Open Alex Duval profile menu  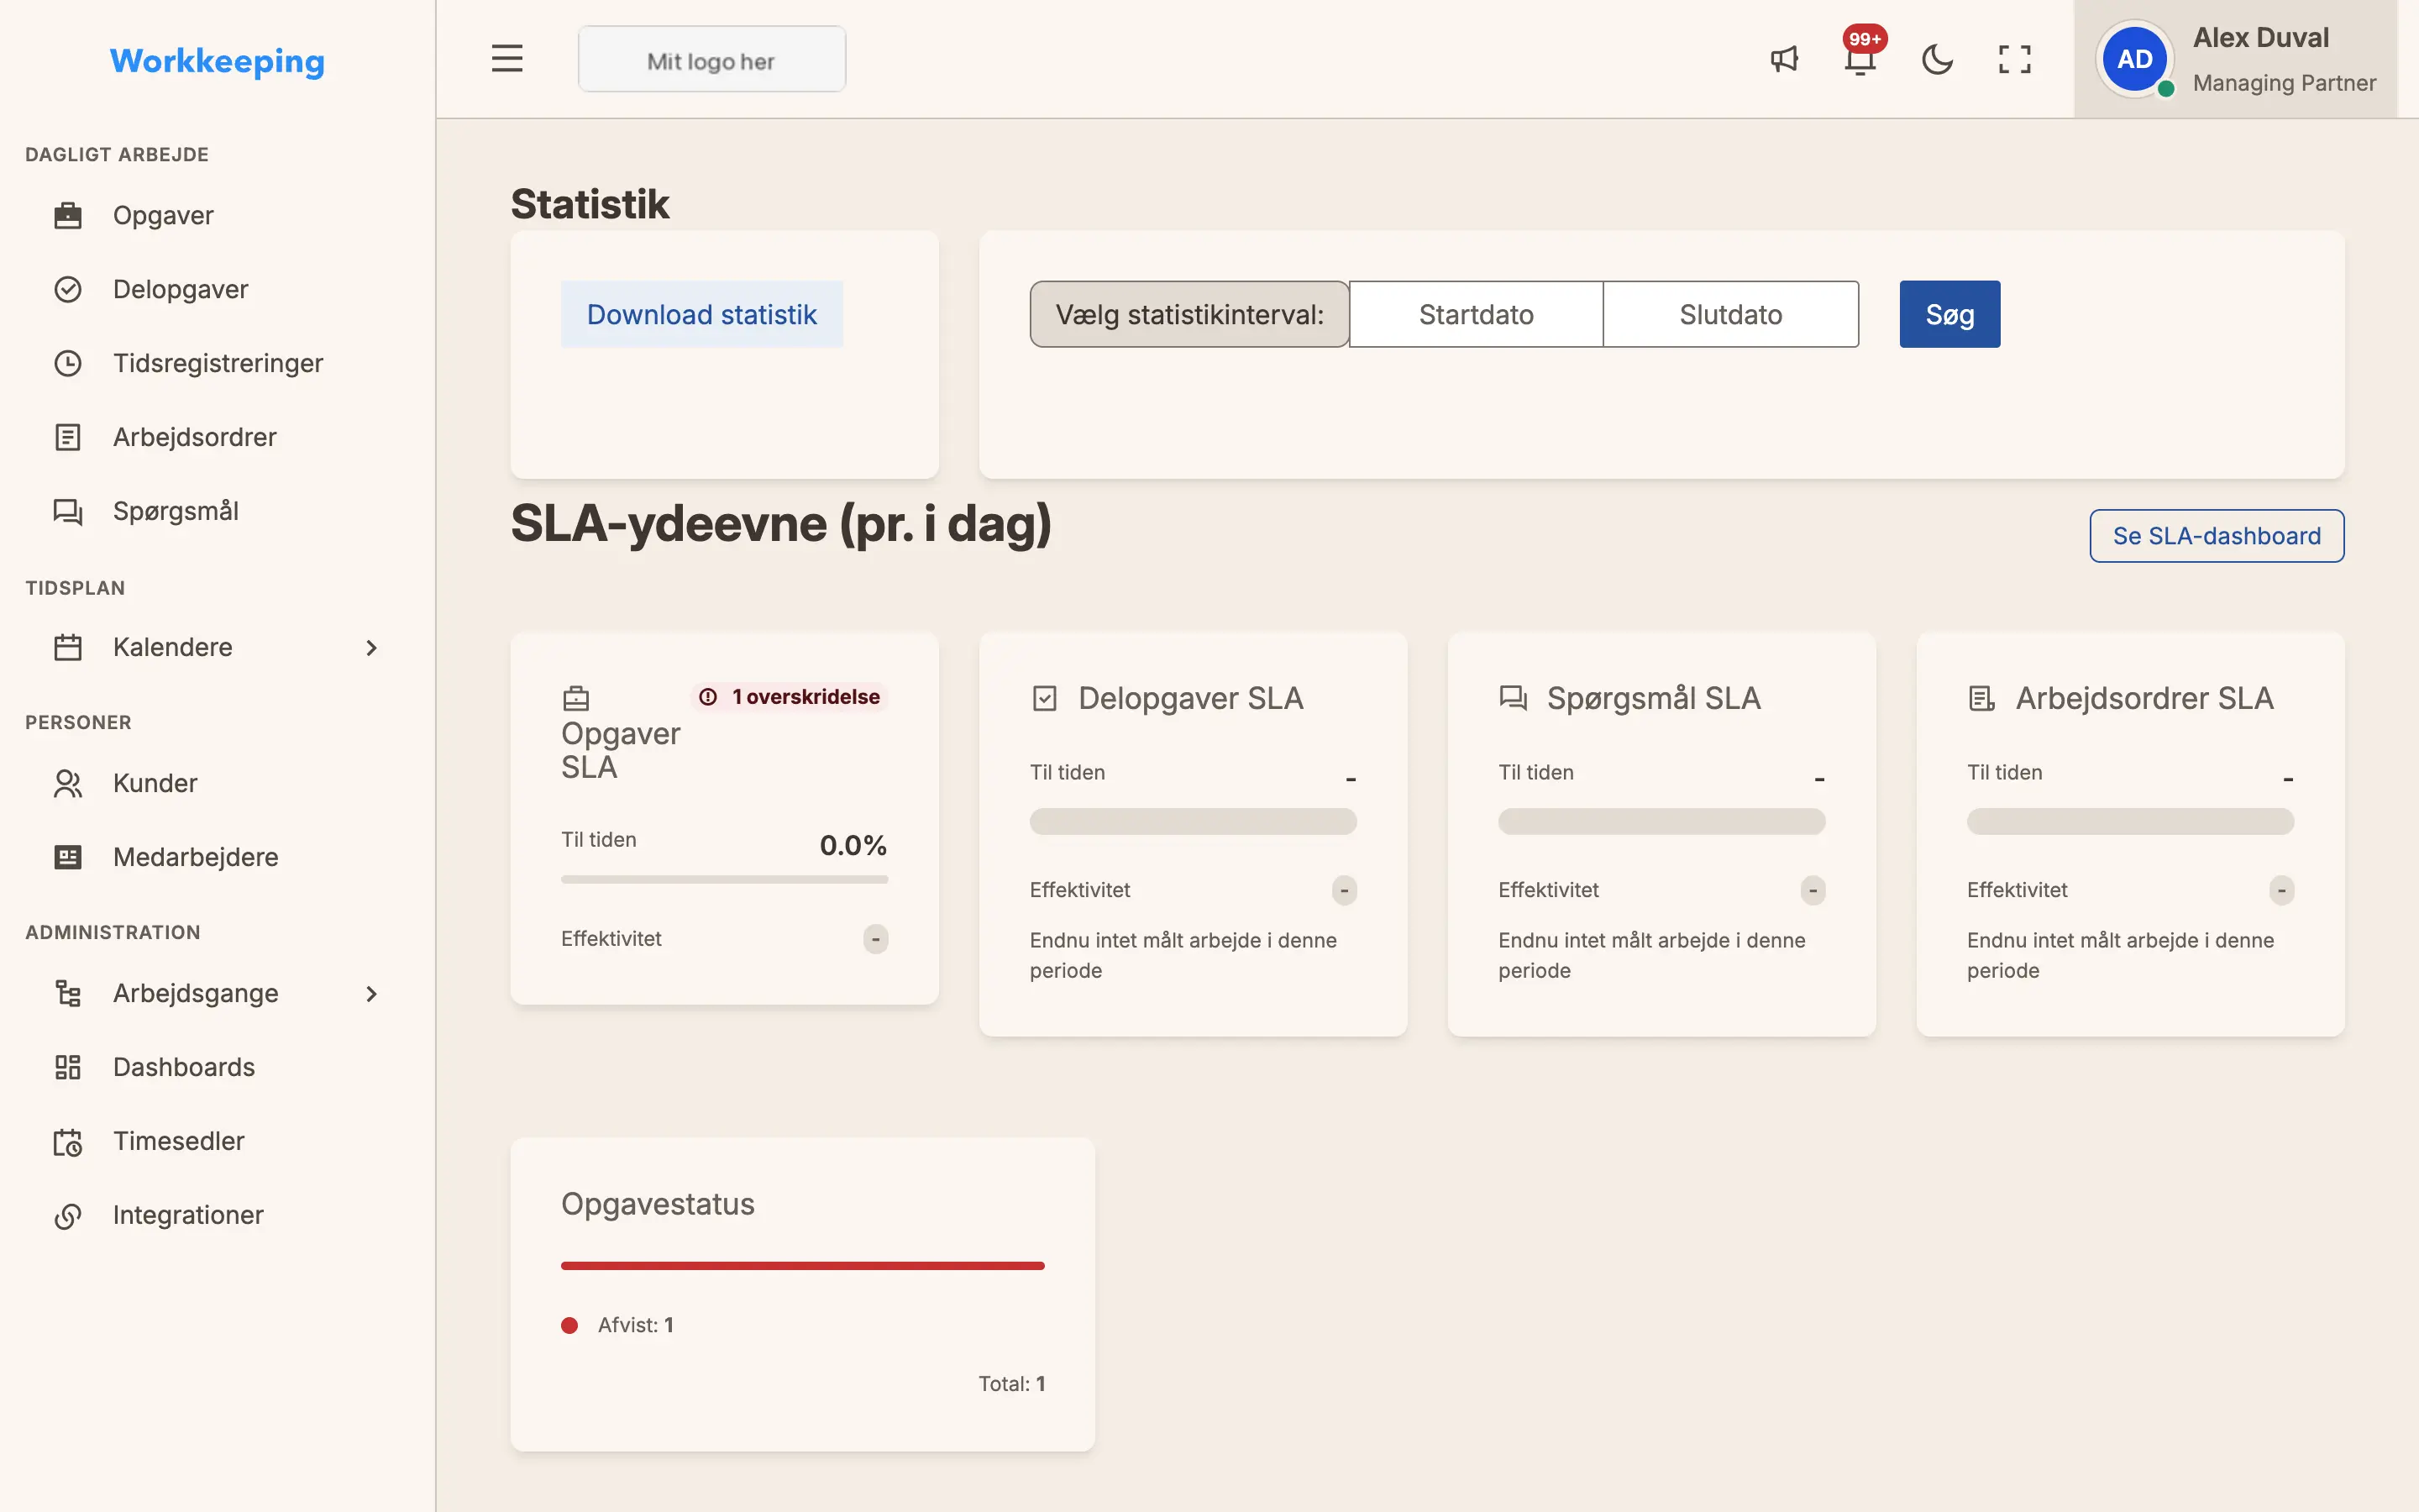(2235, 59)
